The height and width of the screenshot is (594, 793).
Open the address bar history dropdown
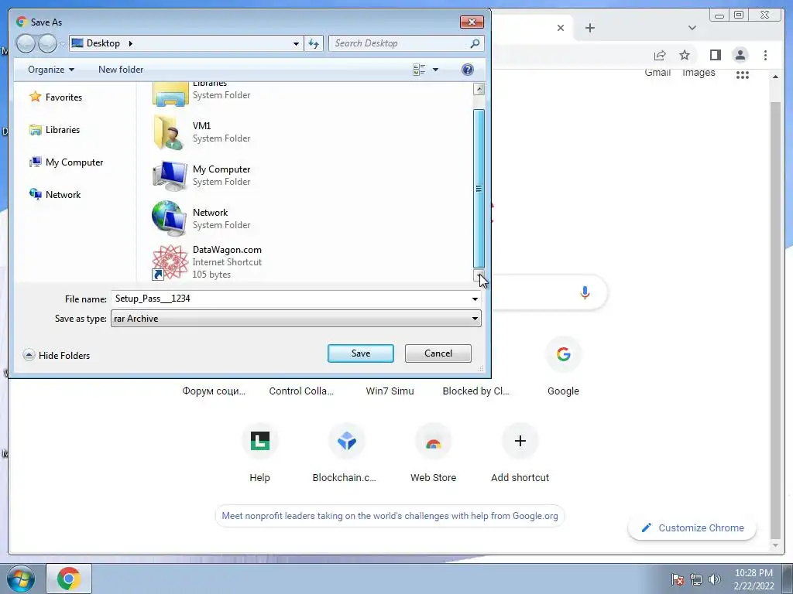[x=296, y=44]
